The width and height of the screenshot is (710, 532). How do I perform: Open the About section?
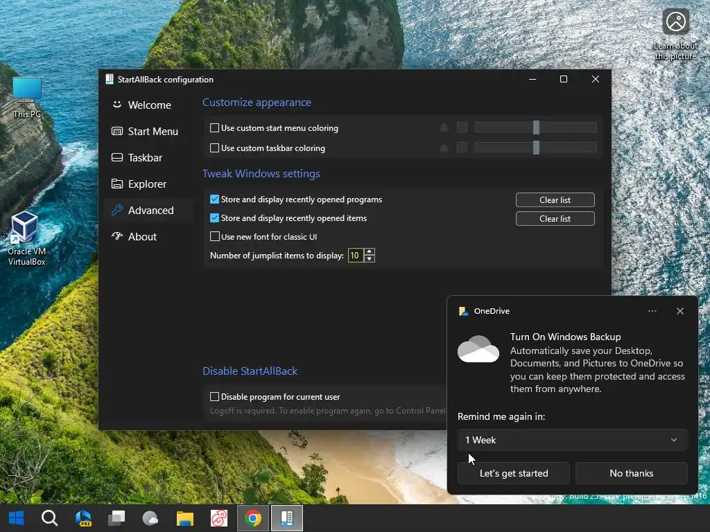pos(150,236)
